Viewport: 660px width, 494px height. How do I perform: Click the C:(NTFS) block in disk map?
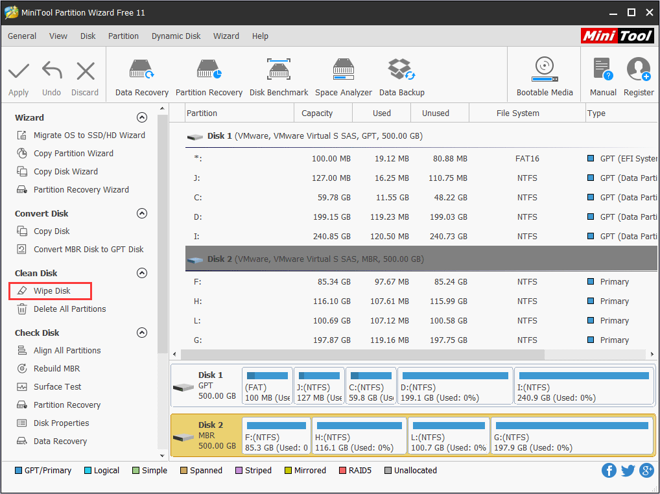coord(371,386)
